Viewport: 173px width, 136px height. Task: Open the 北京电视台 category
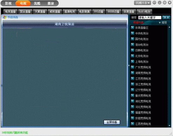pyautogui.click(x=142, y=56)
